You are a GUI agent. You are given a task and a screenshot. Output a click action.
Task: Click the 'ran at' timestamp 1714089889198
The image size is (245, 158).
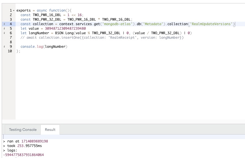35,141
